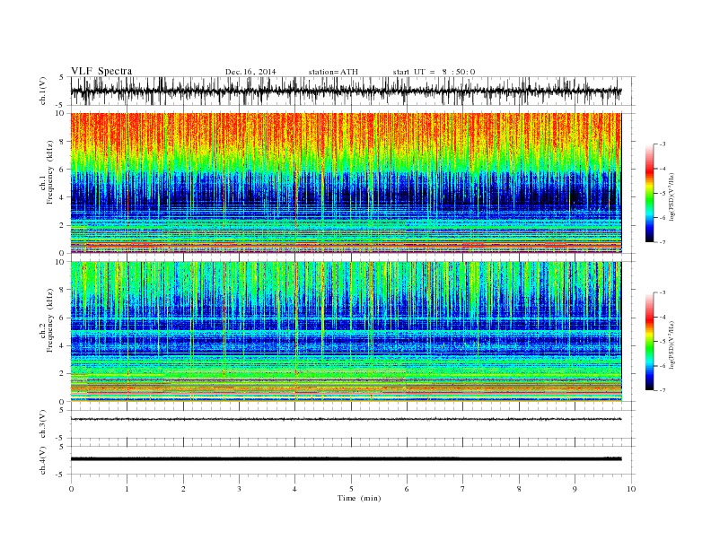Click the "start UT = 8 : 50: 0" text

434,72
